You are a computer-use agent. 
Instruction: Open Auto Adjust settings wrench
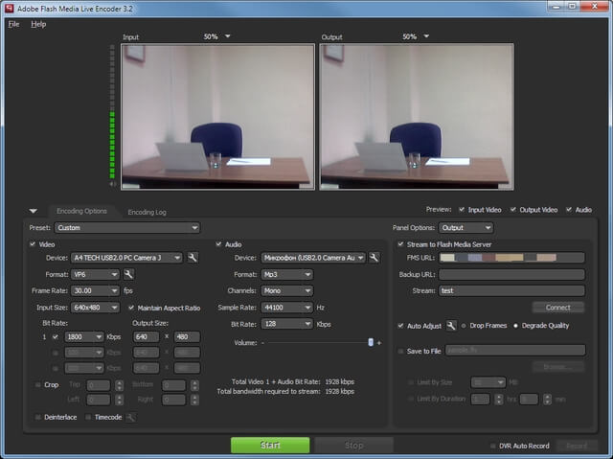click(451, 325)
